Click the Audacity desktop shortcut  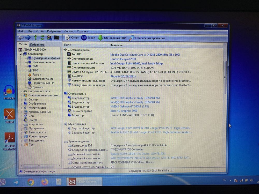pos(9,92)
